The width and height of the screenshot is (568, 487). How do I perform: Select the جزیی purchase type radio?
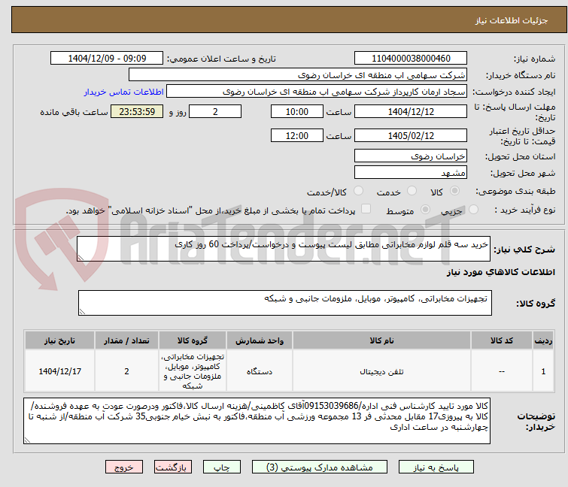point(473,210)
